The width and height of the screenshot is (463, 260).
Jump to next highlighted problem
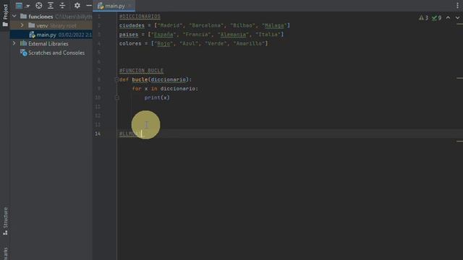point(457,18)
